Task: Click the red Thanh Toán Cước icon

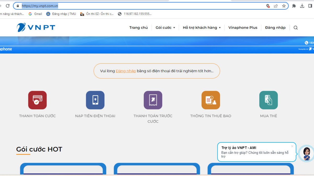Action: tap(37, 100)
